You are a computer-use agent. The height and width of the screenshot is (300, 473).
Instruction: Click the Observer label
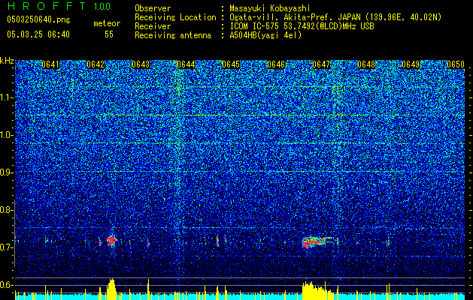(153, 8)
